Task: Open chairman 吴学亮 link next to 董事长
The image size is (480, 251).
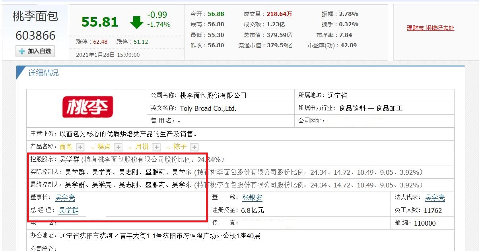Action: click(65, 197)
